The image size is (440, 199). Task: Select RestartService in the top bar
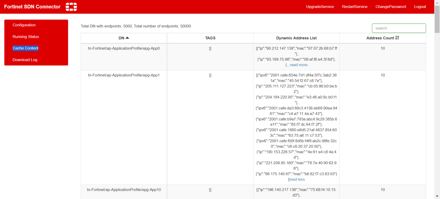click(354, 7)
